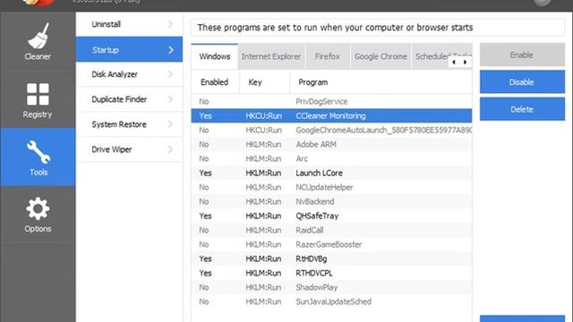573x322 pixels.
Task: Click the HKLM:Run key of RaidCall
Action: 263,230
